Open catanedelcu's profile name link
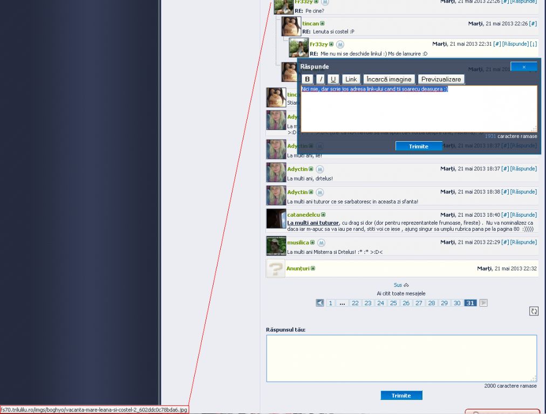 click(303, 215)
